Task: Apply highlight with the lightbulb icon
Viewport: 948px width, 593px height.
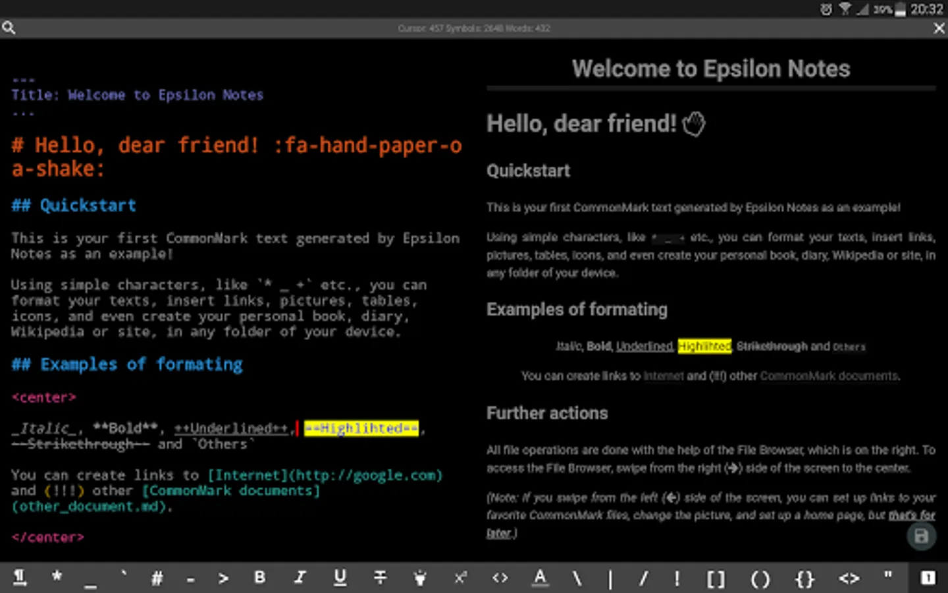Action: [x=419, y=579]
